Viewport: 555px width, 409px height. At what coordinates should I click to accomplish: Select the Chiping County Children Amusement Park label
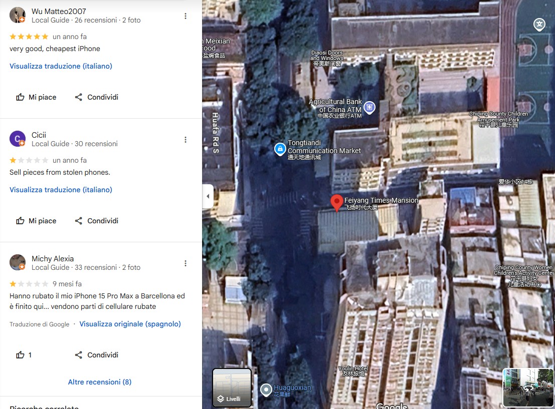click(498, 119)
